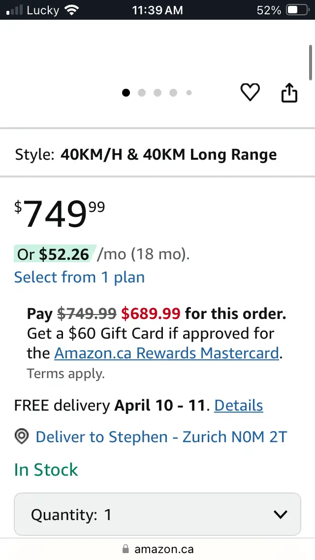This screenshot has width=315, height=560.
Task: Show the third image via dot
Action: [x=157, y=93]
